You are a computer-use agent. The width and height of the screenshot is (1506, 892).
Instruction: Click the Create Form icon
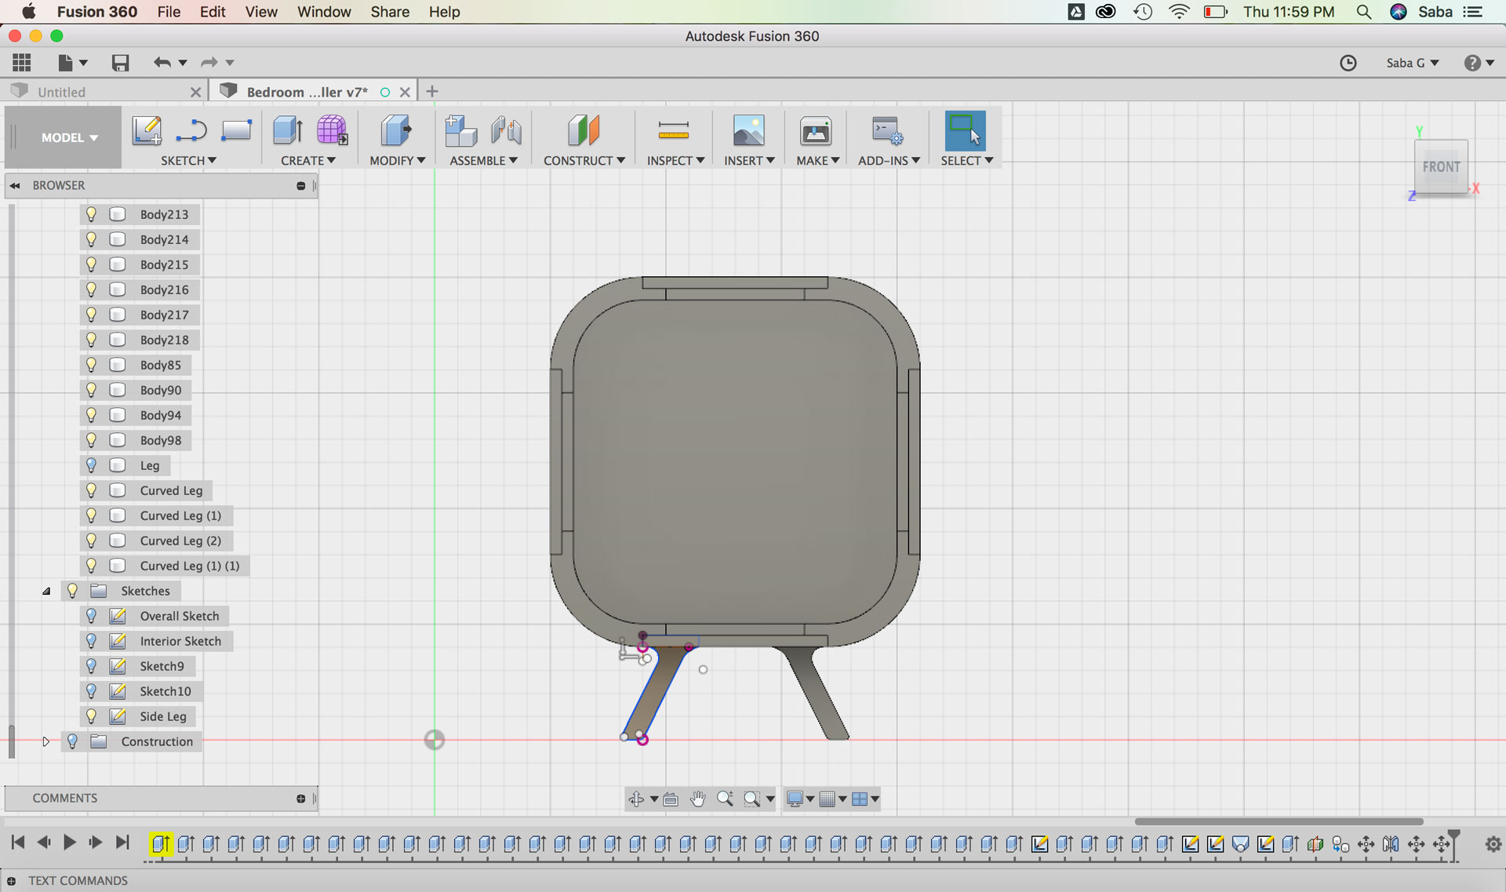[x=332, y=130]
